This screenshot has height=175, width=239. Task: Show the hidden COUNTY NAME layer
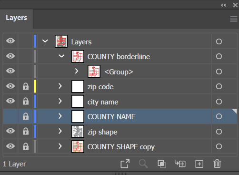click(x=10, y=116)
